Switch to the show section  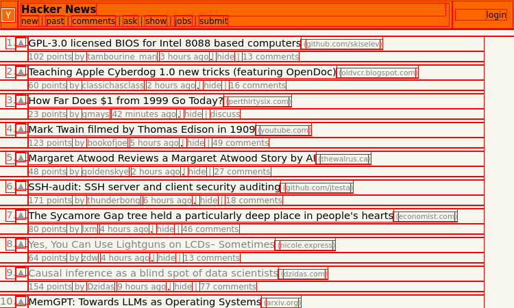(x=156, y=21)
